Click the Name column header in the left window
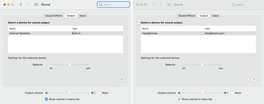Screen dimensions: 264x104 point(40,29)
